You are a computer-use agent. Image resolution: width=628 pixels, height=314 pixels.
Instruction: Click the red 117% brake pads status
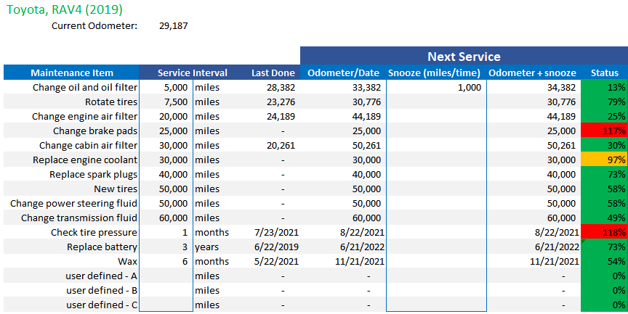point(605,131)
